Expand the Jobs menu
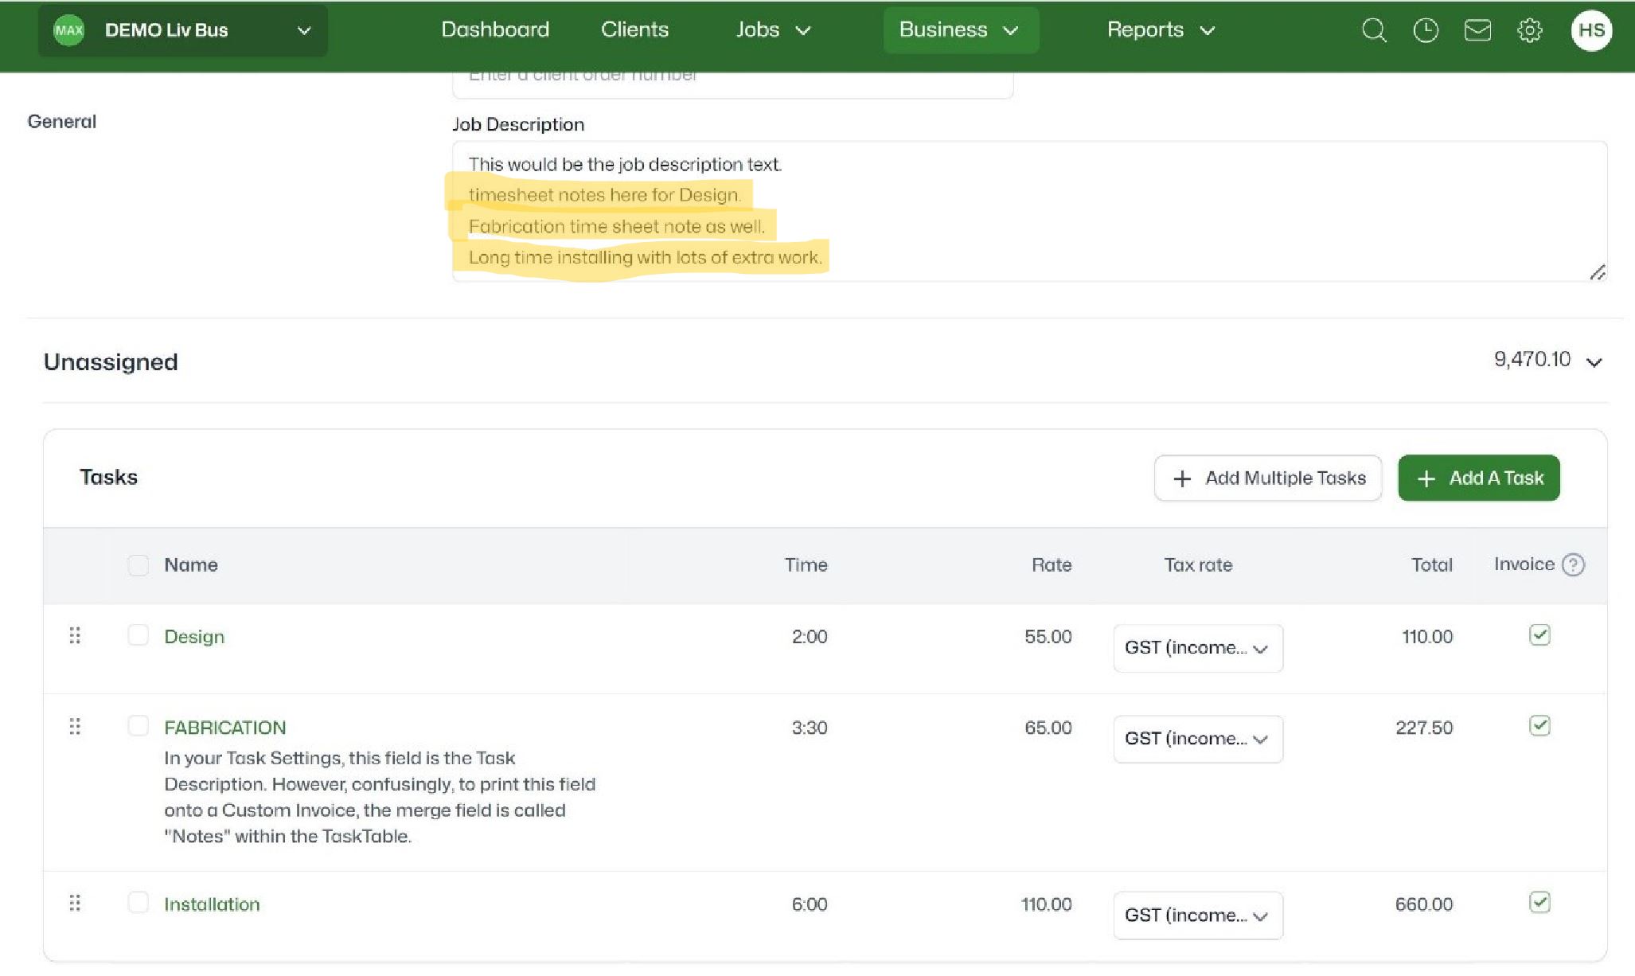1635x976 pixels. tap(773, 30)
